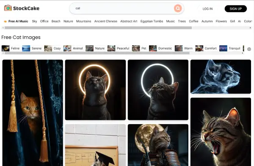Filter by the Serene tag label
The height and width of the screenshot is (166, 254).
(x=36, y=48)
